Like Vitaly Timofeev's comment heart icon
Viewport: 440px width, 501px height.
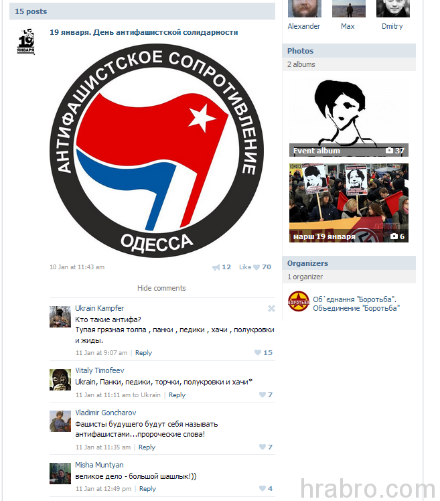coord(263,395)
